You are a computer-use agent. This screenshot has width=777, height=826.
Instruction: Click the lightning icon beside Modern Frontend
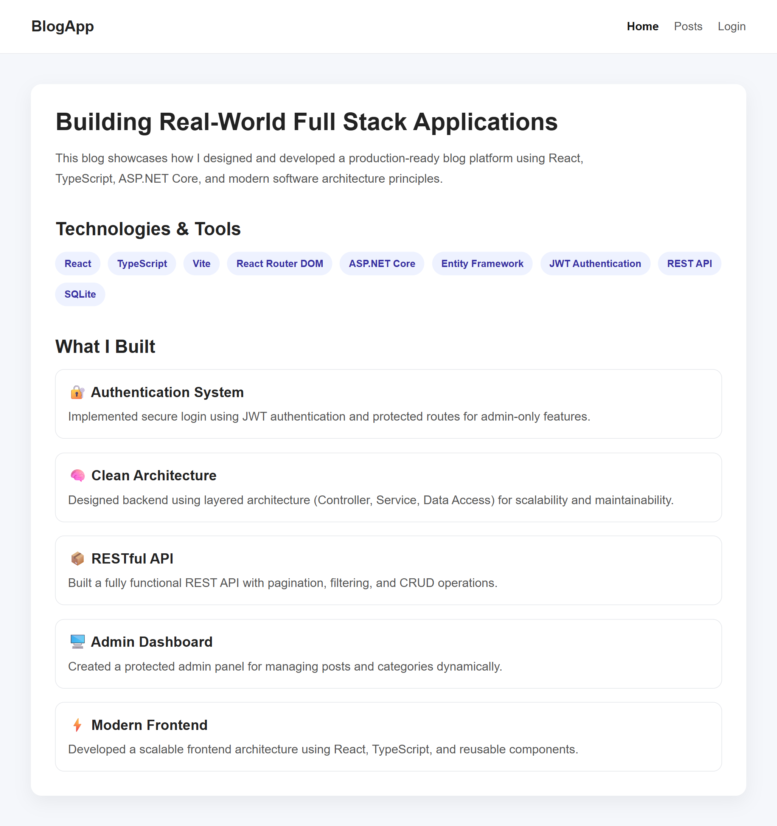click(x=77, y=725)
